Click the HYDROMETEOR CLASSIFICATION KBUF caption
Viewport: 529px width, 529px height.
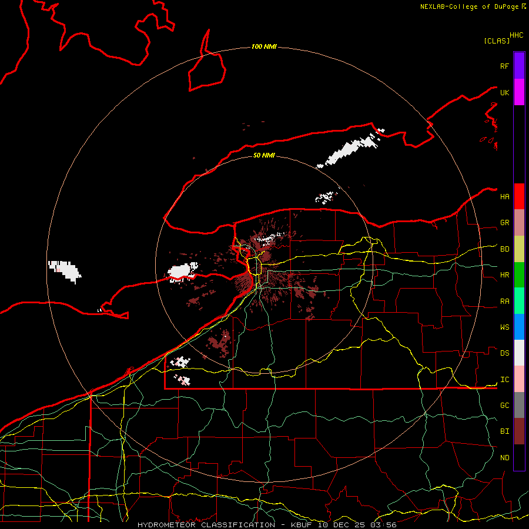pyautogui.click(x=266, y=525)
